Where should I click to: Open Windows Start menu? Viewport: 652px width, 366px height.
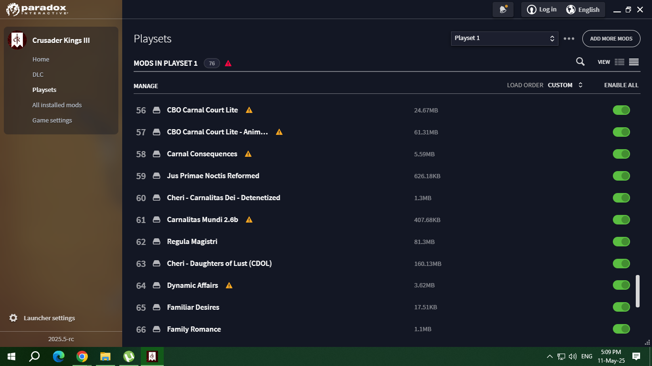coord(11,356)
